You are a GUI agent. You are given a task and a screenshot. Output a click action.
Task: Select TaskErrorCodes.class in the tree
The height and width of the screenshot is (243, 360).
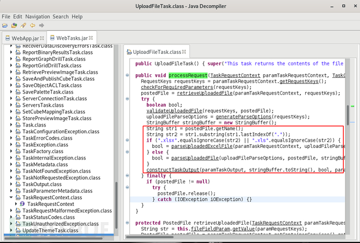pos(47,138)
